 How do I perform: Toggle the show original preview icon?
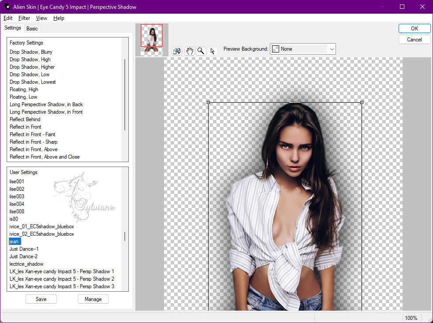tap(177, 51)
